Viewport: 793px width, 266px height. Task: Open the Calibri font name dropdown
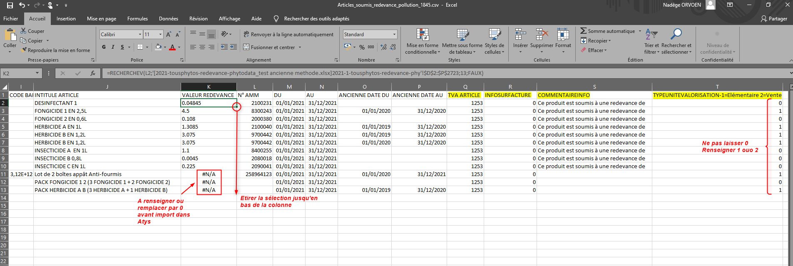pyautogui.click(x=140, y=35)
